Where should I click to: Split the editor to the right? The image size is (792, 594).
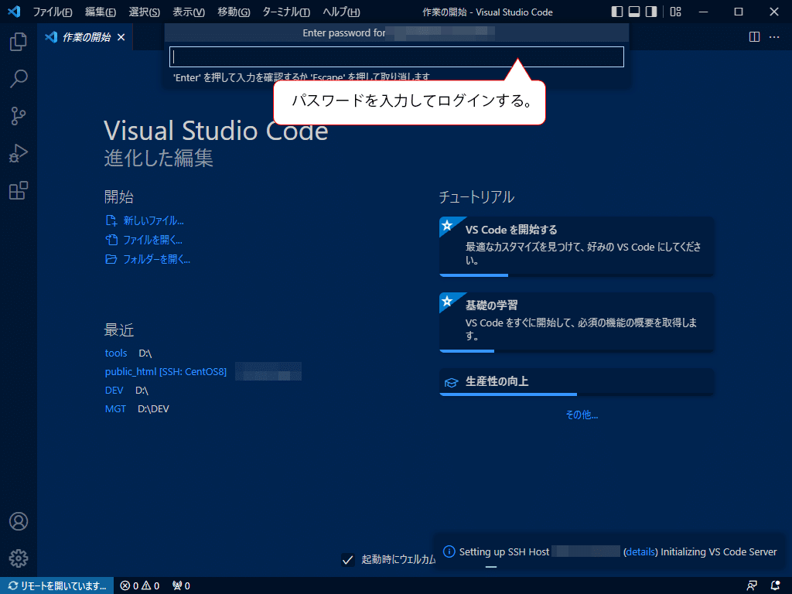[x=754, y=37]
